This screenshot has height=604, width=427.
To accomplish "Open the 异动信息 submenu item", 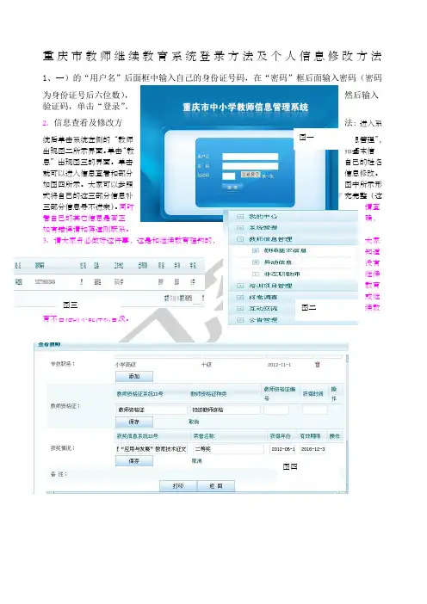I will pyautogui.click(x=278, y=262).
